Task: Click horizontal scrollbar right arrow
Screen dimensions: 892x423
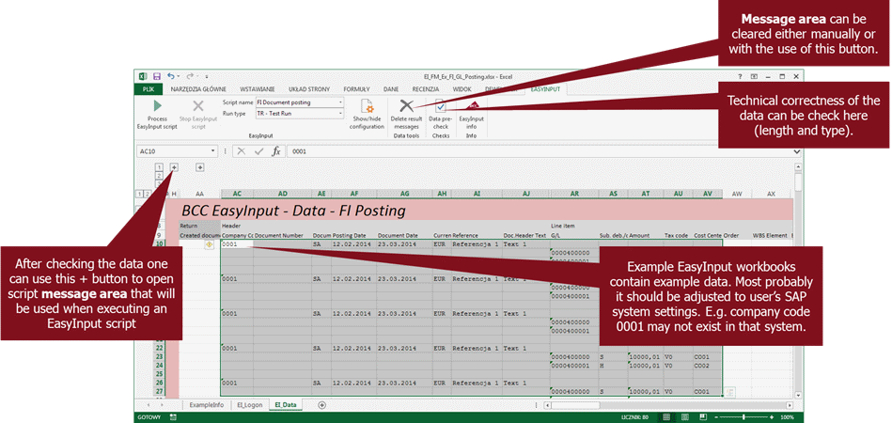Action: pyautogui.click(x=789, y=405)
